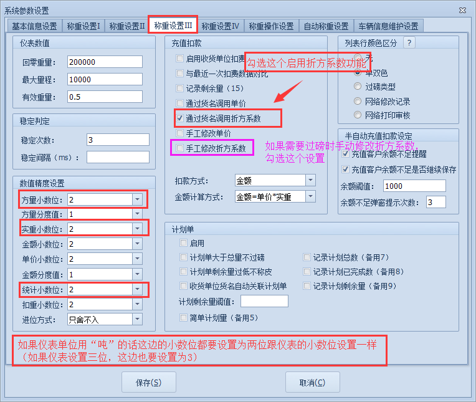Image resolution: width=476 pixels, height=402 pixels.
Task: Click the 余额阈值 input field
Action: pyautogui.click(x=414, y=186)
